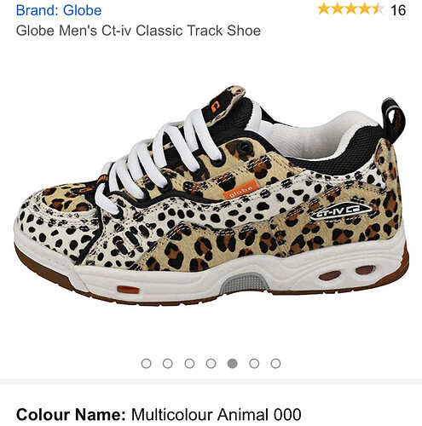Click the CT-IV badge on shoe heel
The width and height of the screenshot is (422, 426).
[x=340, y=212]
